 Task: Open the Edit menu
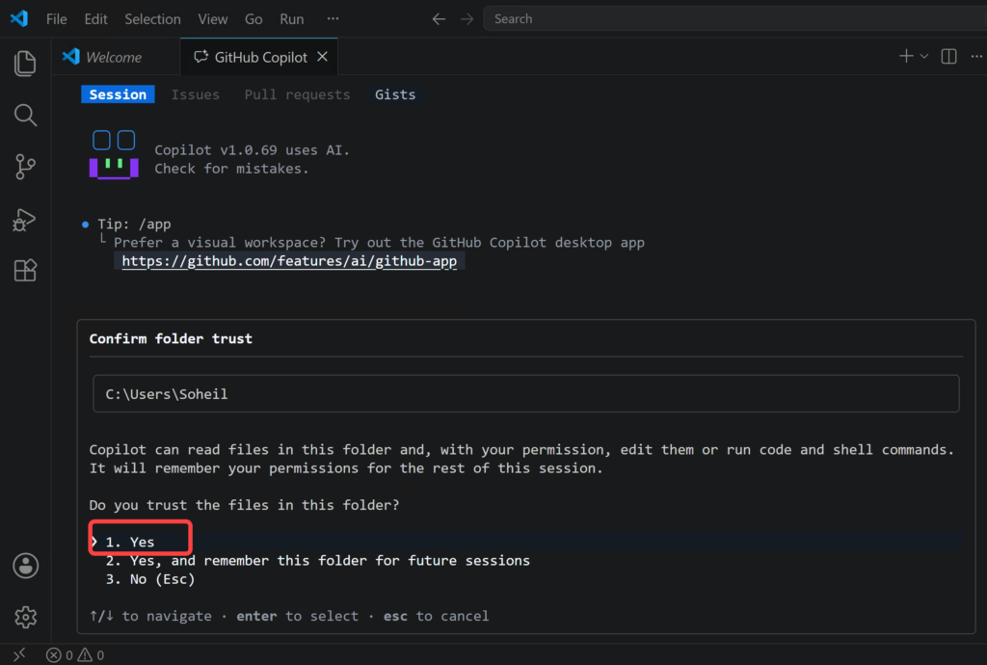click(95, 19)
